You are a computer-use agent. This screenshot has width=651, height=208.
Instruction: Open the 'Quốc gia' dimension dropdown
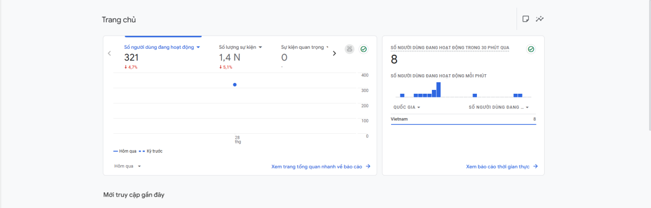[x=407, y=107]
